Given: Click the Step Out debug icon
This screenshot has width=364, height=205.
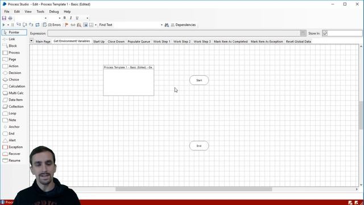Looking at the screenshot, I should pyautogui.click(x=31, y=24).
